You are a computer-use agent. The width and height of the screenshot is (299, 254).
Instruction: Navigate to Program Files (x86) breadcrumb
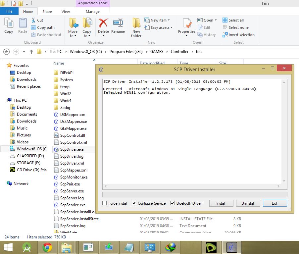point(126,51)
